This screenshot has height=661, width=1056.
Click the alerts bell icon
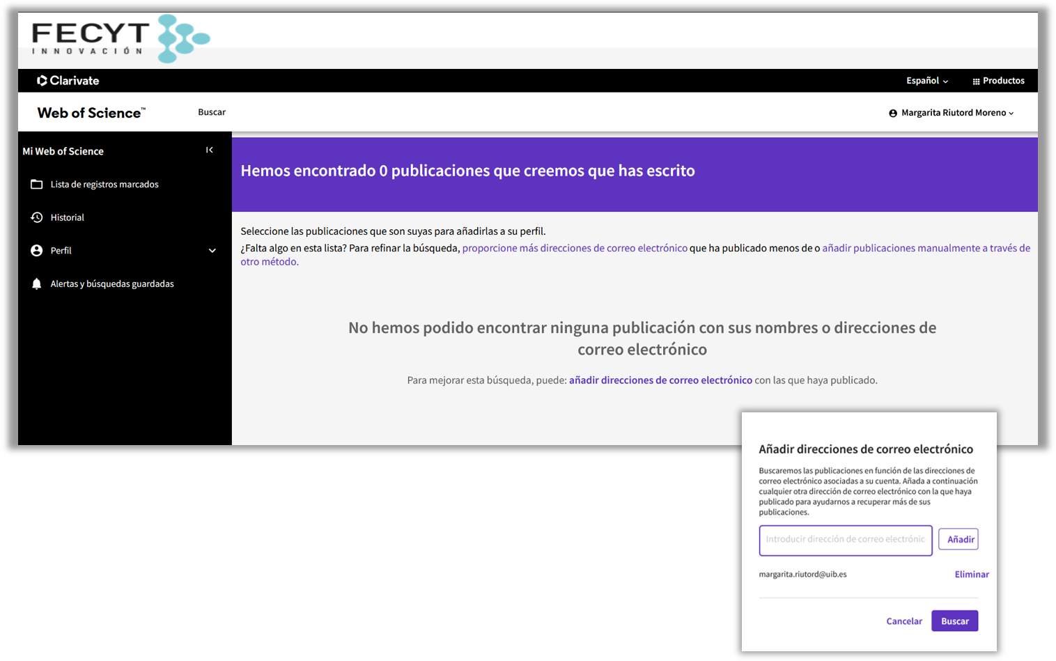37,284
